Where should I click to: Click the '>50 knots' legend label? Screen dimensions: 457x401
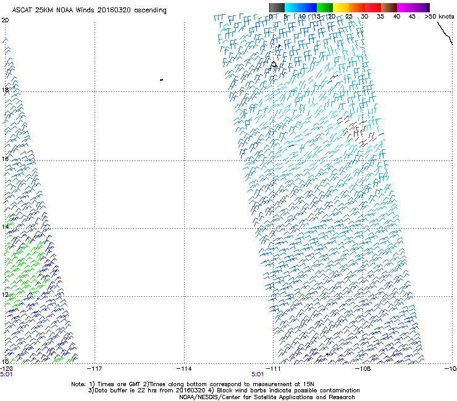tap(439, 16)
